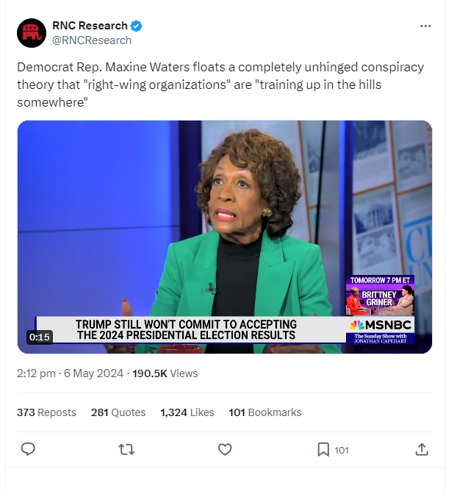Open the 101 Bookmarks stat text

click(x=265, y=412)
